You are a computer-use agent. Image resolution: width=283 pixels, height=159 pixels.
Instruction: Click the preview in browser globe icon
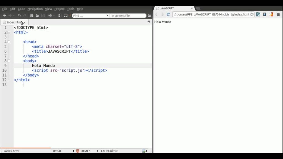click(50, 15)
